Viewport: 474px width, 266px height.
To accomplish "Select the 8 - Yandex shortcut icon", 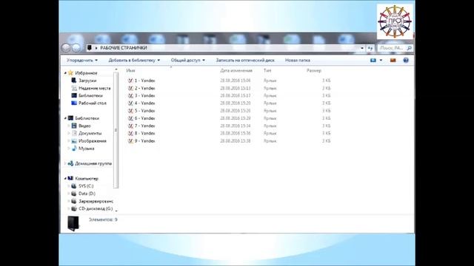I will [130, 133].
